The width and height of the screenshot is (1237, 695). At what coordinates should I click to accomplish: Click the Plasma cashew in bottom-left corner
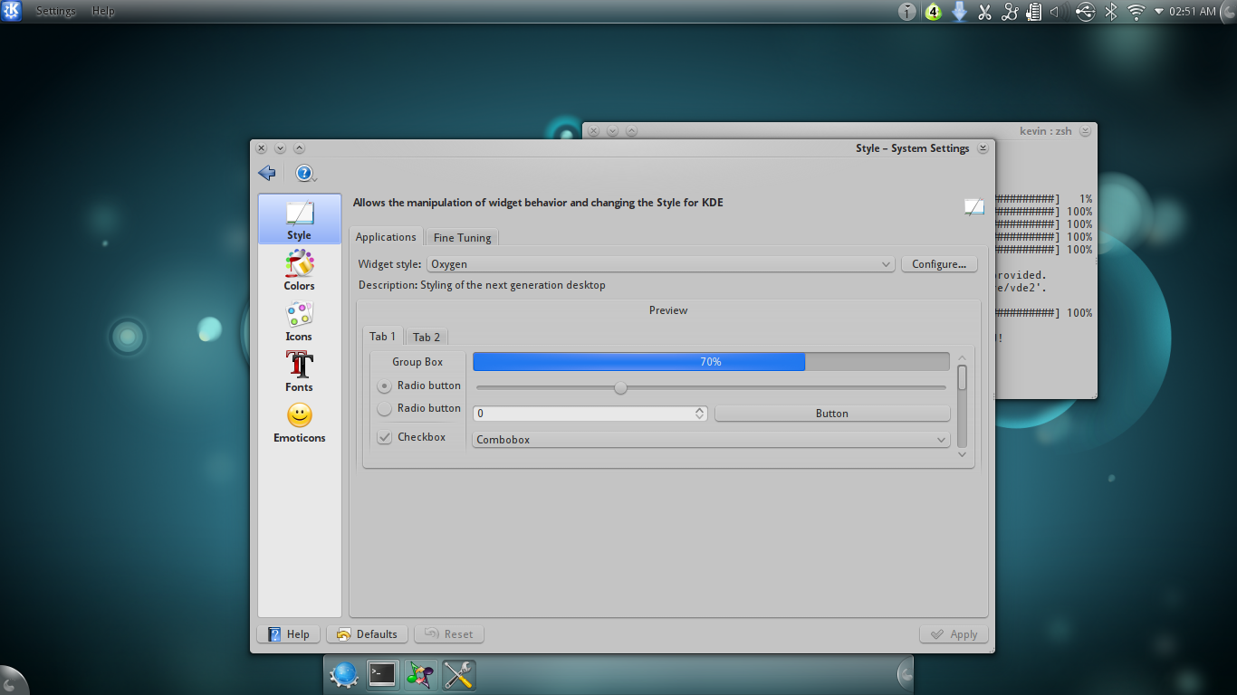[x=11, y=682]
